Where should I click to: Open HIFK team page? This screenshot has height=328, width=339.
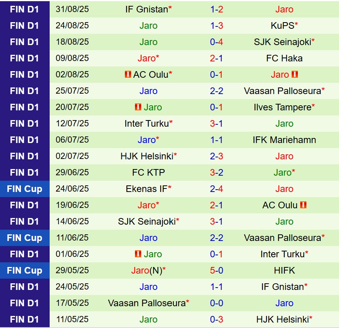point(284,270)
